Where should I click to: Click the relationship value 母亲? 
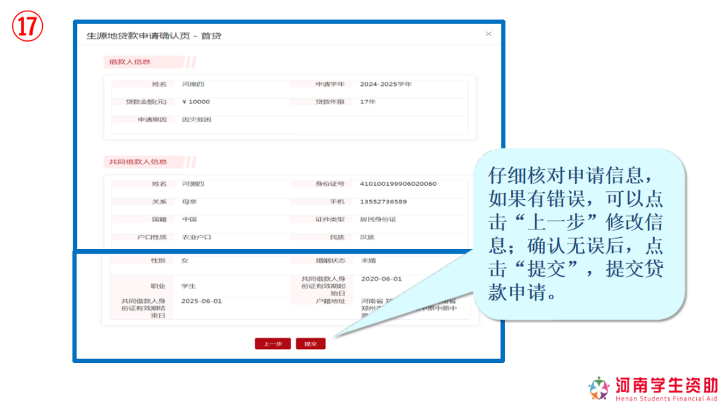189,201
